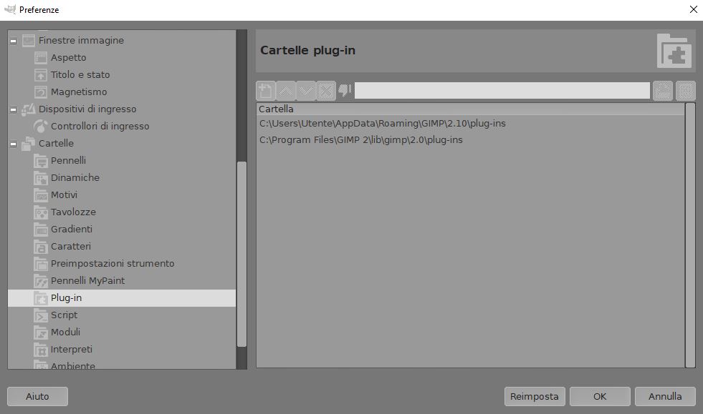Click the Pennelli MyPaint folder icon
Screen dimensions: 703x414
point(41,280)
